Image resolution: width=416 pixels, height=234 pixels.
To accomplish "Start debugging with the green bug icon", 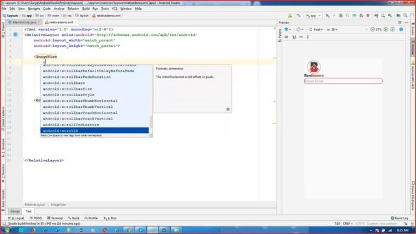I will (x=341, y=16).
